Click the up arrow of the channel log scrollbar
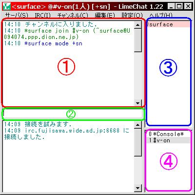The image size is (195, 195). click(x=138, y=25)
